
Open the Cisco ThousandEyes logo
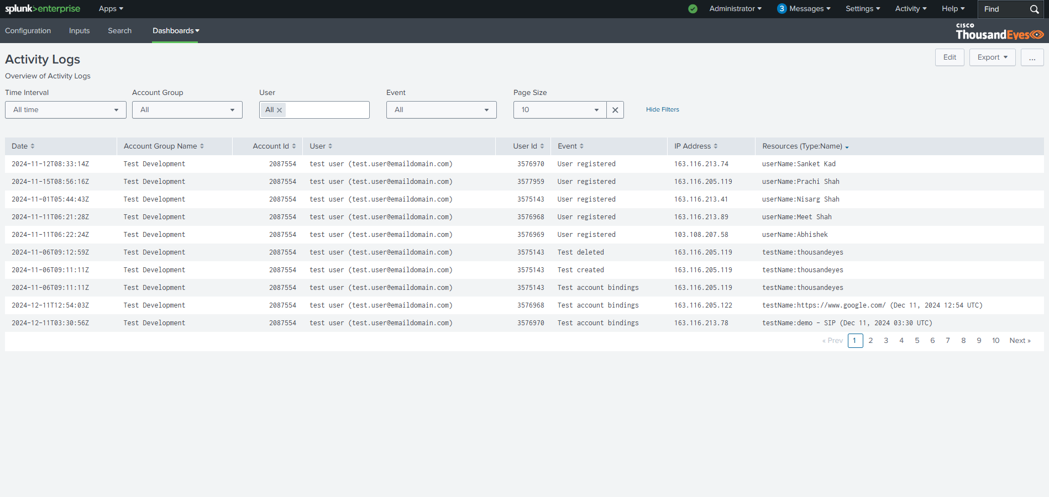click(x=999, y=31)
